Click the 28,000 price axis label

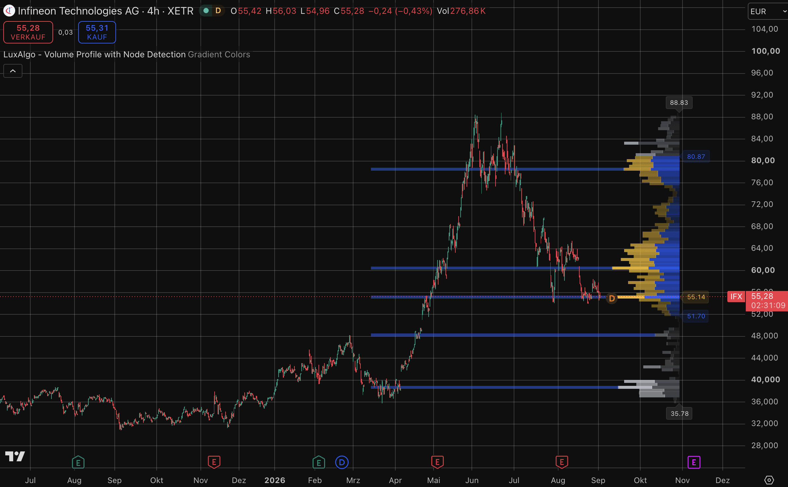(765, 445)
